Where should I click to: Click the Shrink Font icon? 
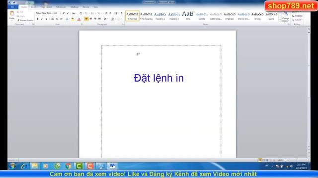[x=68, y=13]
